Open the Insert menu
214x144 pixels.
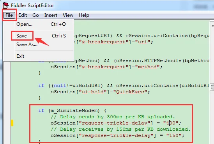pyautogui.click(x=51, y=15)
